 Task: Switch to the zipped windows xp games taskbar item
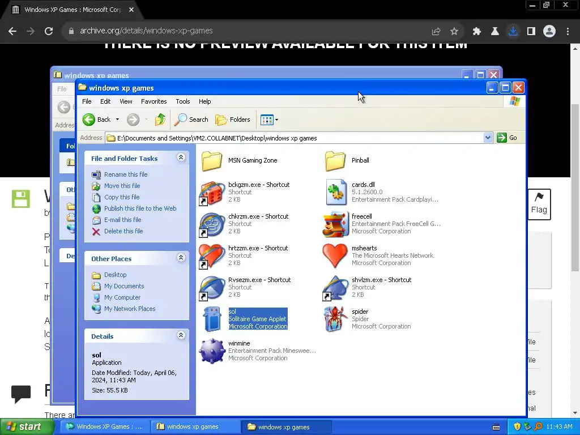(195, 427)
